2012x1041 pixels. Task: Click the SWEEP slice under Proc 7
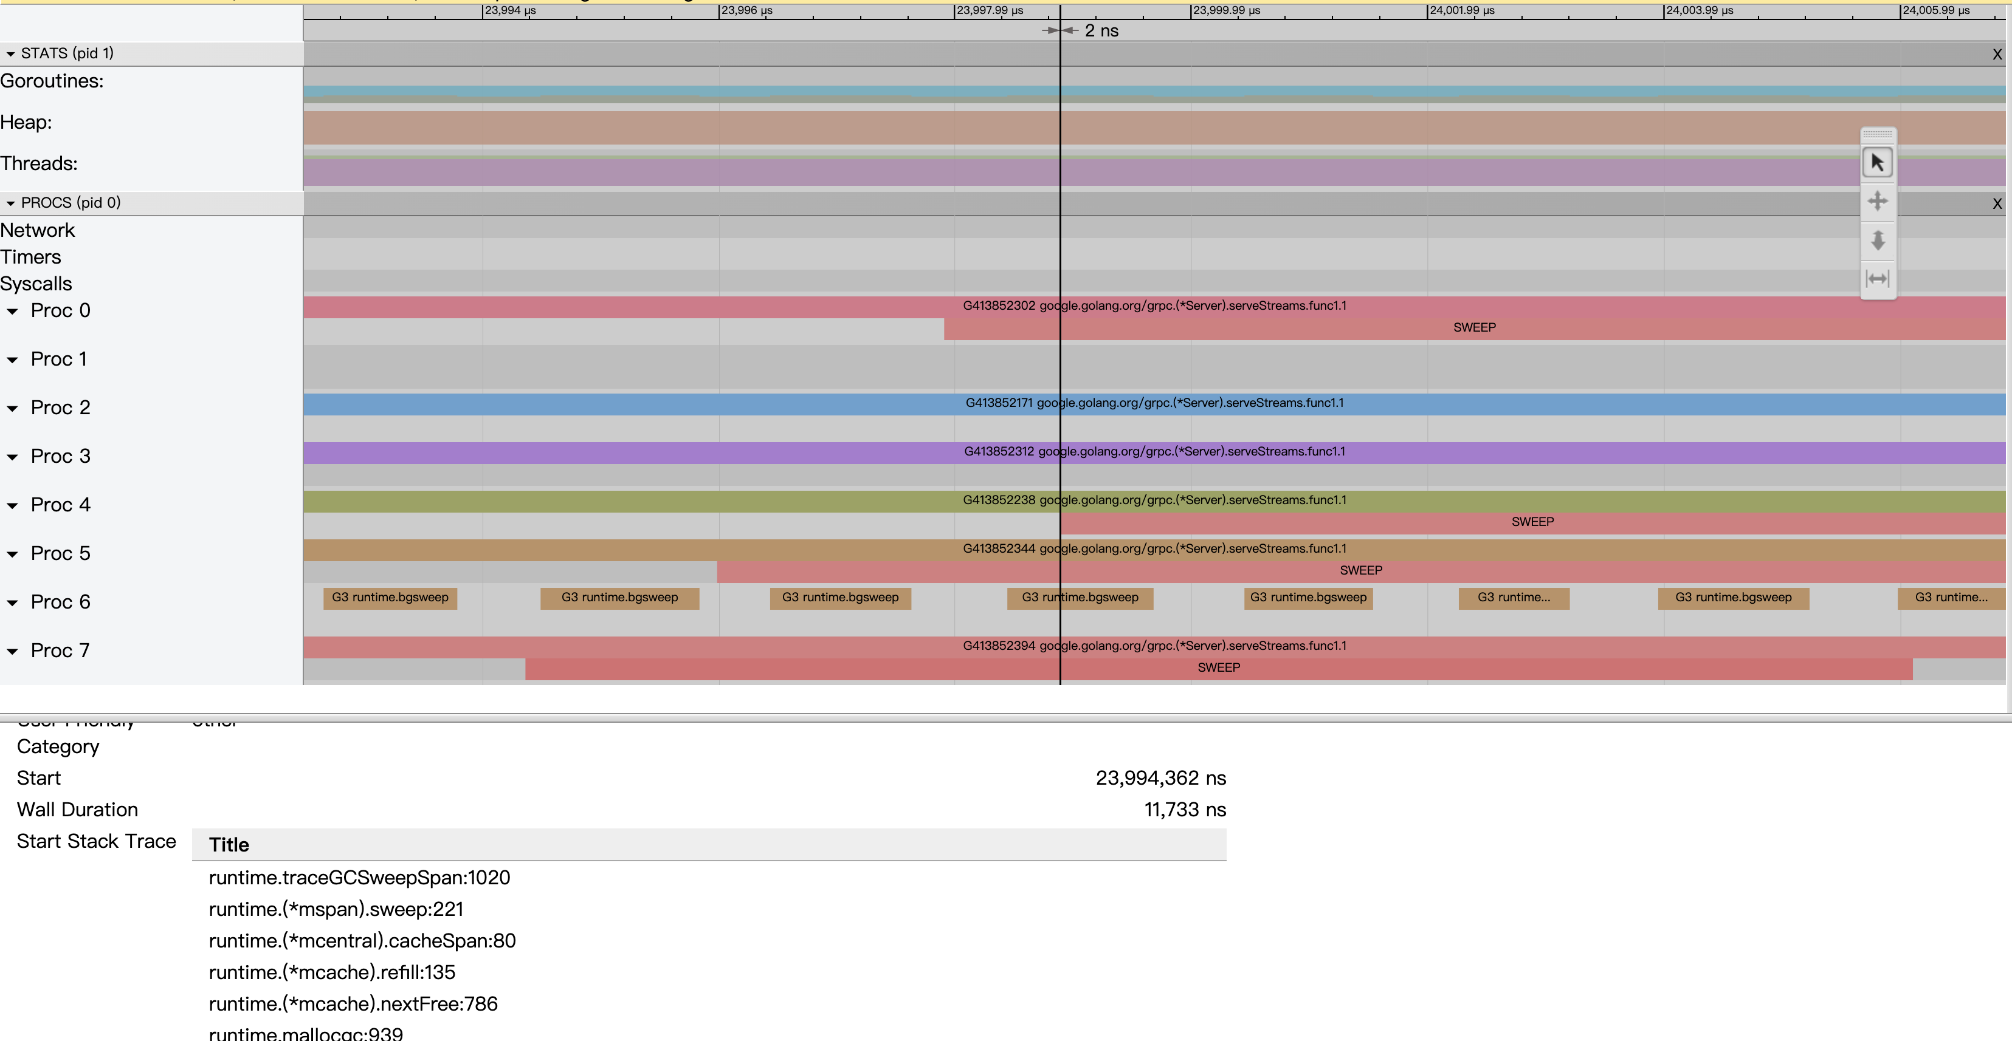[x=1218, y=668]
